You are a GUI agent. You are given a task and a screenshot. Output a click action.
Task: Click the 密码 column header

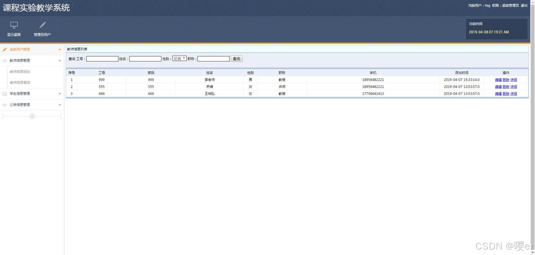point(151,73)
